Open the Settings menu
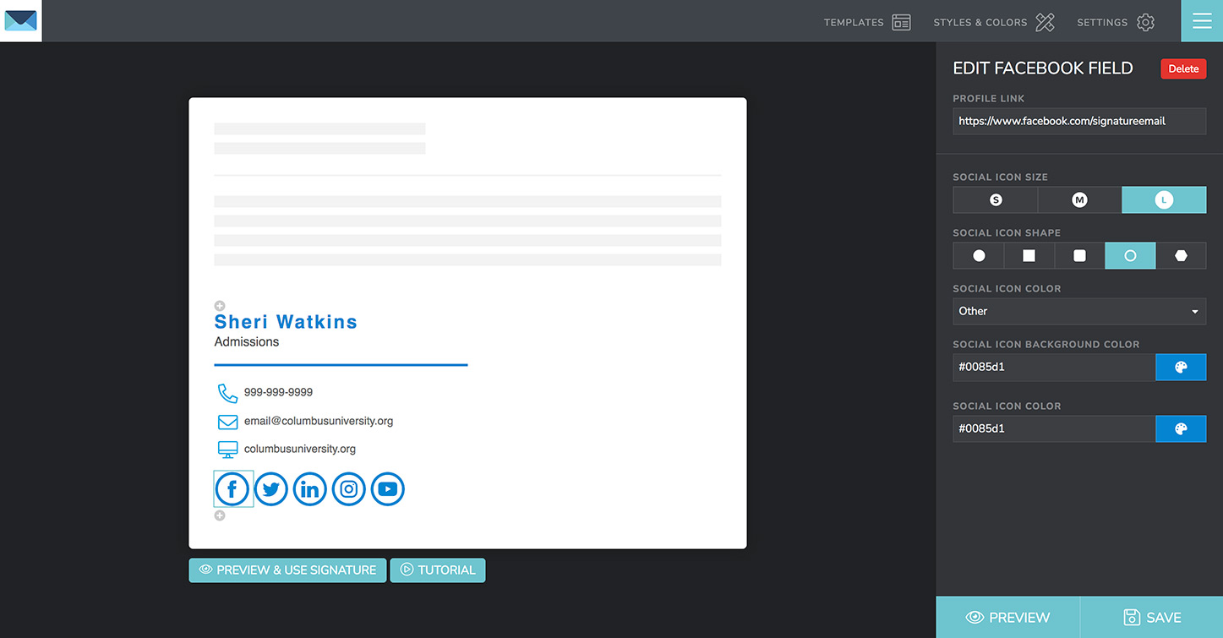This screenshot has width=1223, height=638. 1116,23
